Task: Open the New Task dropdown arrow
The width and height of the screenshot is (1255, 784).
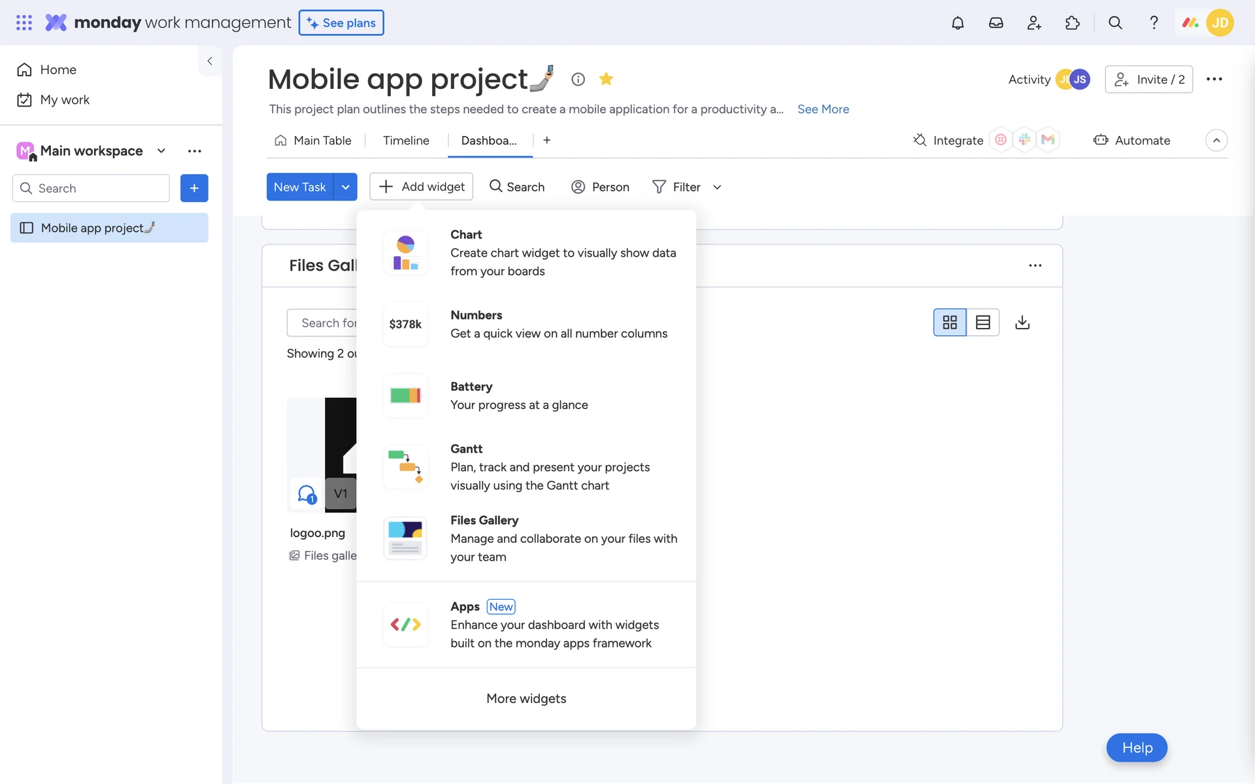Action: pos(345,187)
